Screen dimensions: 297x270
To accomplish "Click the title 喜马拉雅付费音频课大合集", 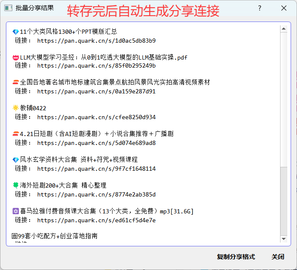I will pyautogui.click(x=107, y=211).
